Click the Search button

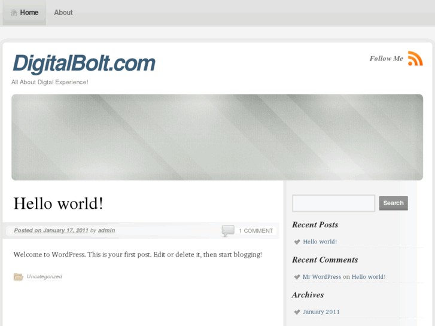coord(393,203)
